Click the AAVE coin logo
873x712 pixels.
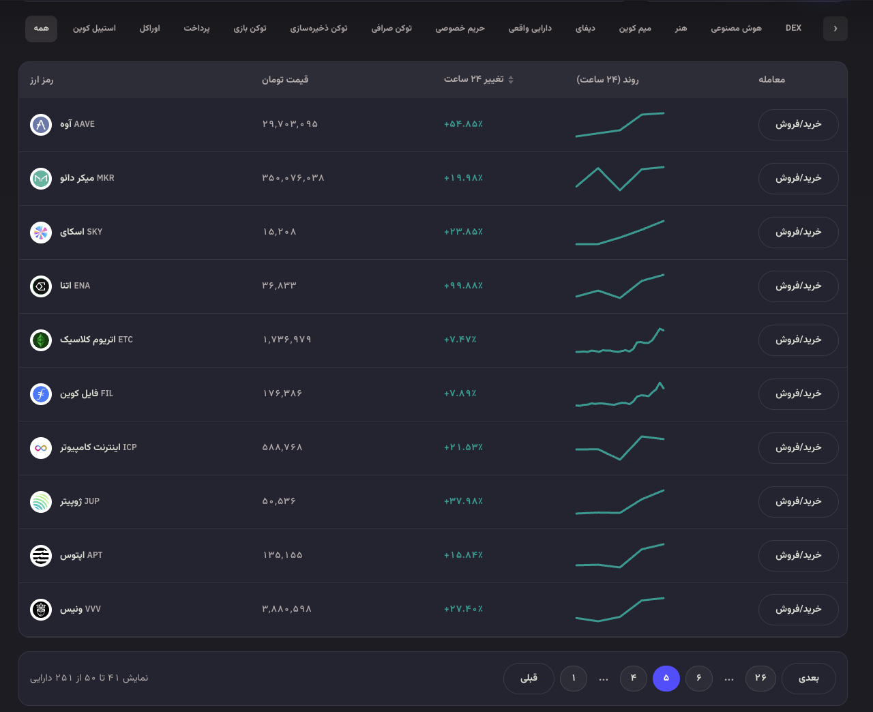click(x=41, y=125)
